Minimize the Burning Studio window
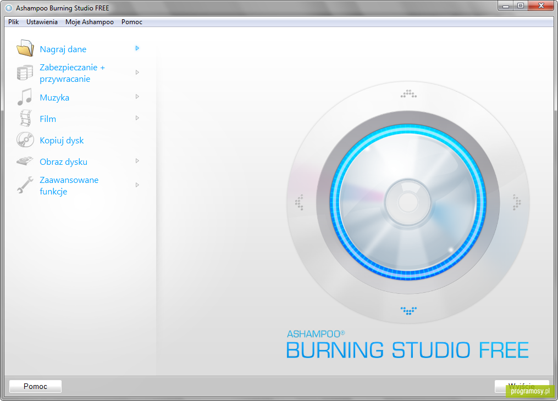This screenshot has width=558, height=401. [x=505, y=6]
